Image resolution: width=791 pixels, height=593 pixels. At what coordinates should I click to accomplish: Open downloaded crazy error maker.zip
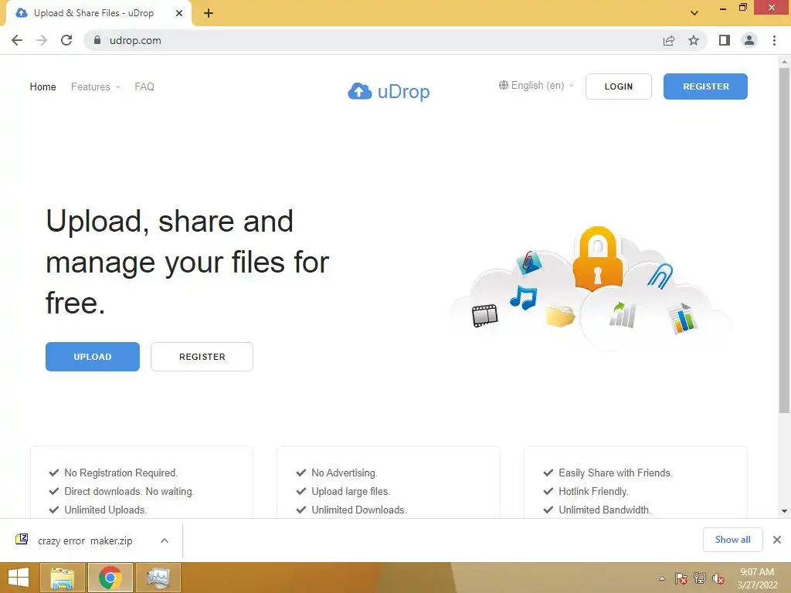(85, 540)
